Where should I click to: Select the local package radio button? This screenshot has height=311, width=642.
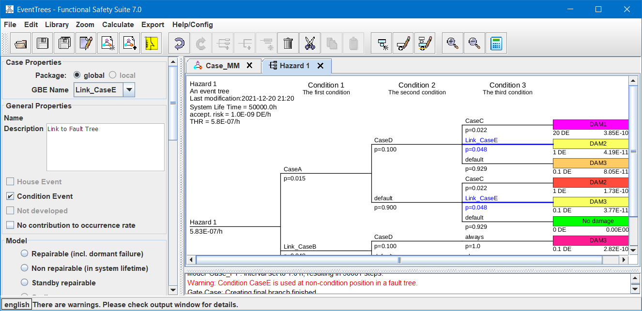tap(112, 75)
